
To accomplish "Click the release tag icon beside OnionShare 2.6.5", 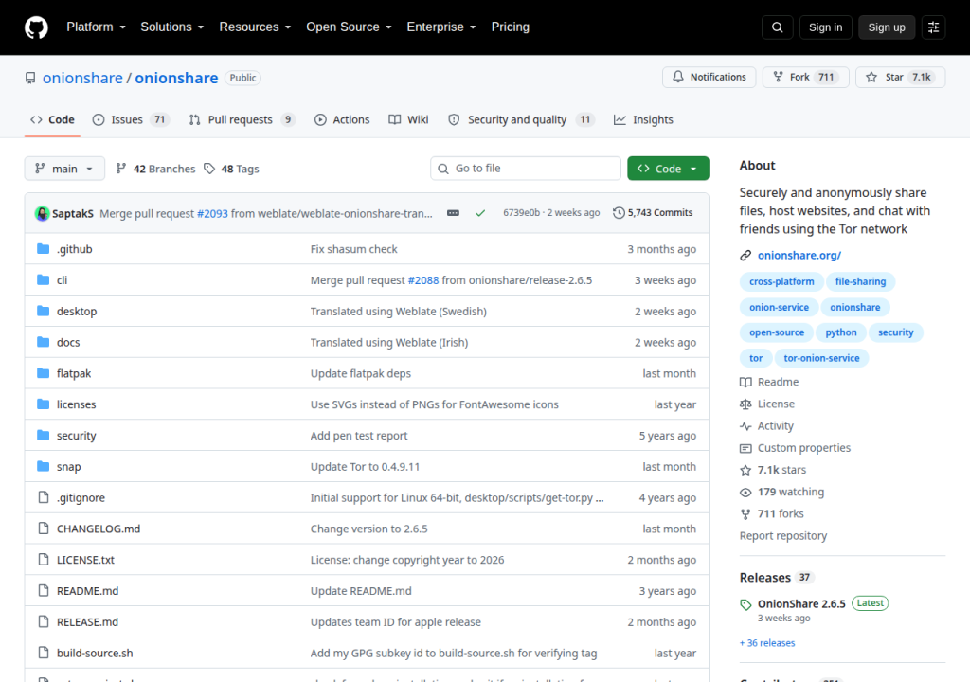I will click(x=745, y=604).
